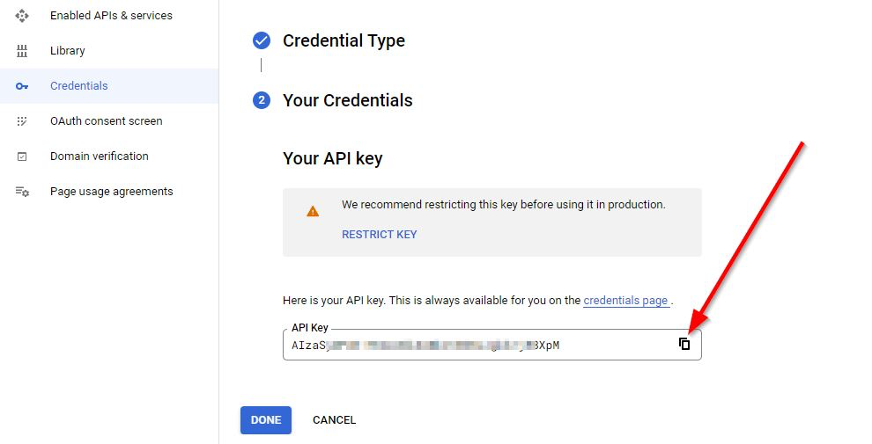872x444 pixels.
Task: Click the OAuth consent screen icon
Action: tap(22, 121)
